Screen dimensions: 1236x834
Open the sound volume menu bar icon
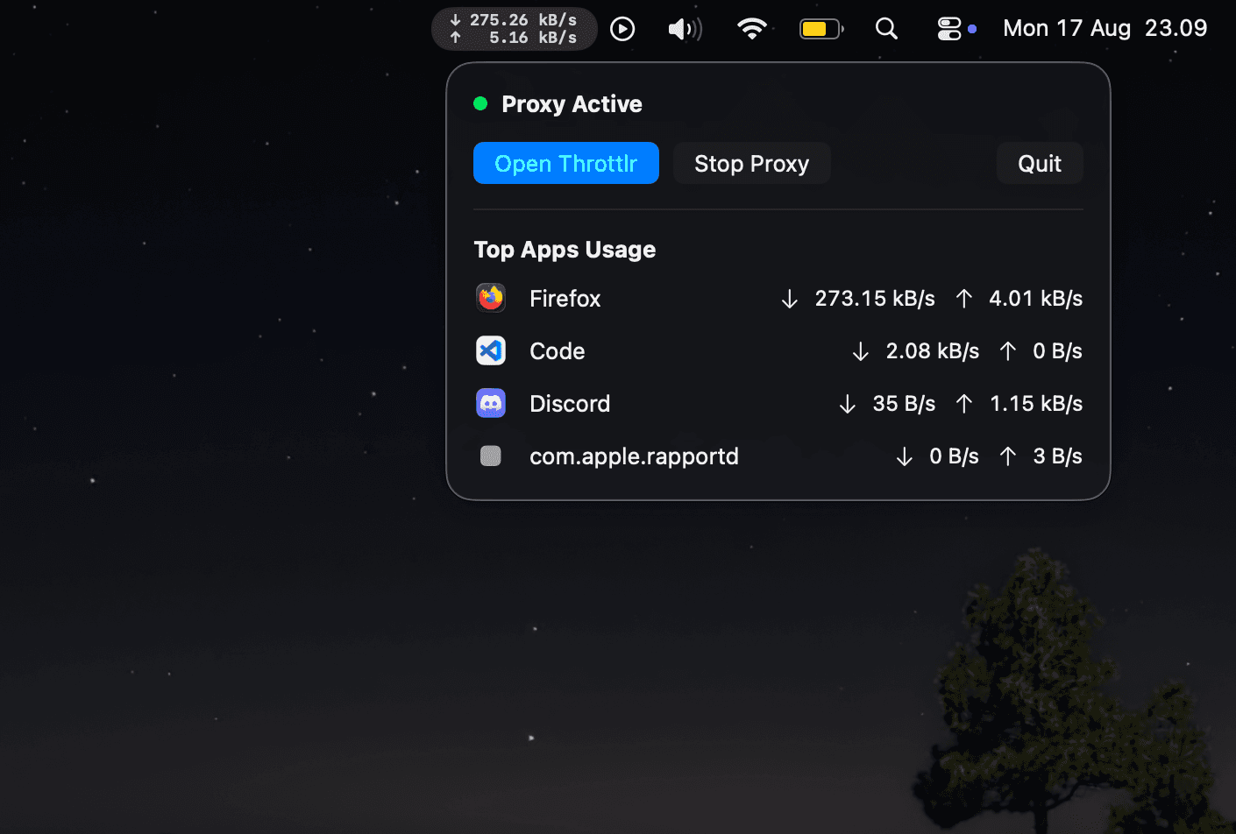[685, 29]
